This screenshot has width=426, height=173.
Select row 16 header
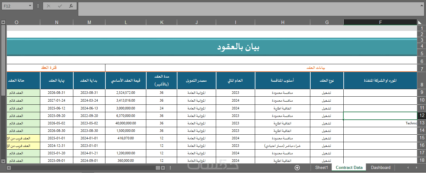pos(422,145)
